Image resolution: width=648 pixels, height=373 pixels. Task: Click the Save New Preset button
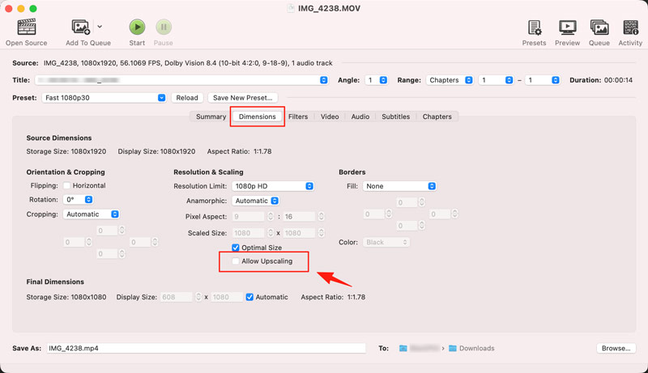pos(243,98)
